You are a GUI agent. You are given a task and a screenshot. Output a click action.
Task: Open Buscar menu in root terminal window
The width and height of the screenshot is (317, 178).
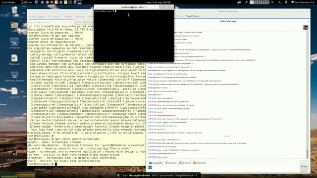(x=57, y=17)
